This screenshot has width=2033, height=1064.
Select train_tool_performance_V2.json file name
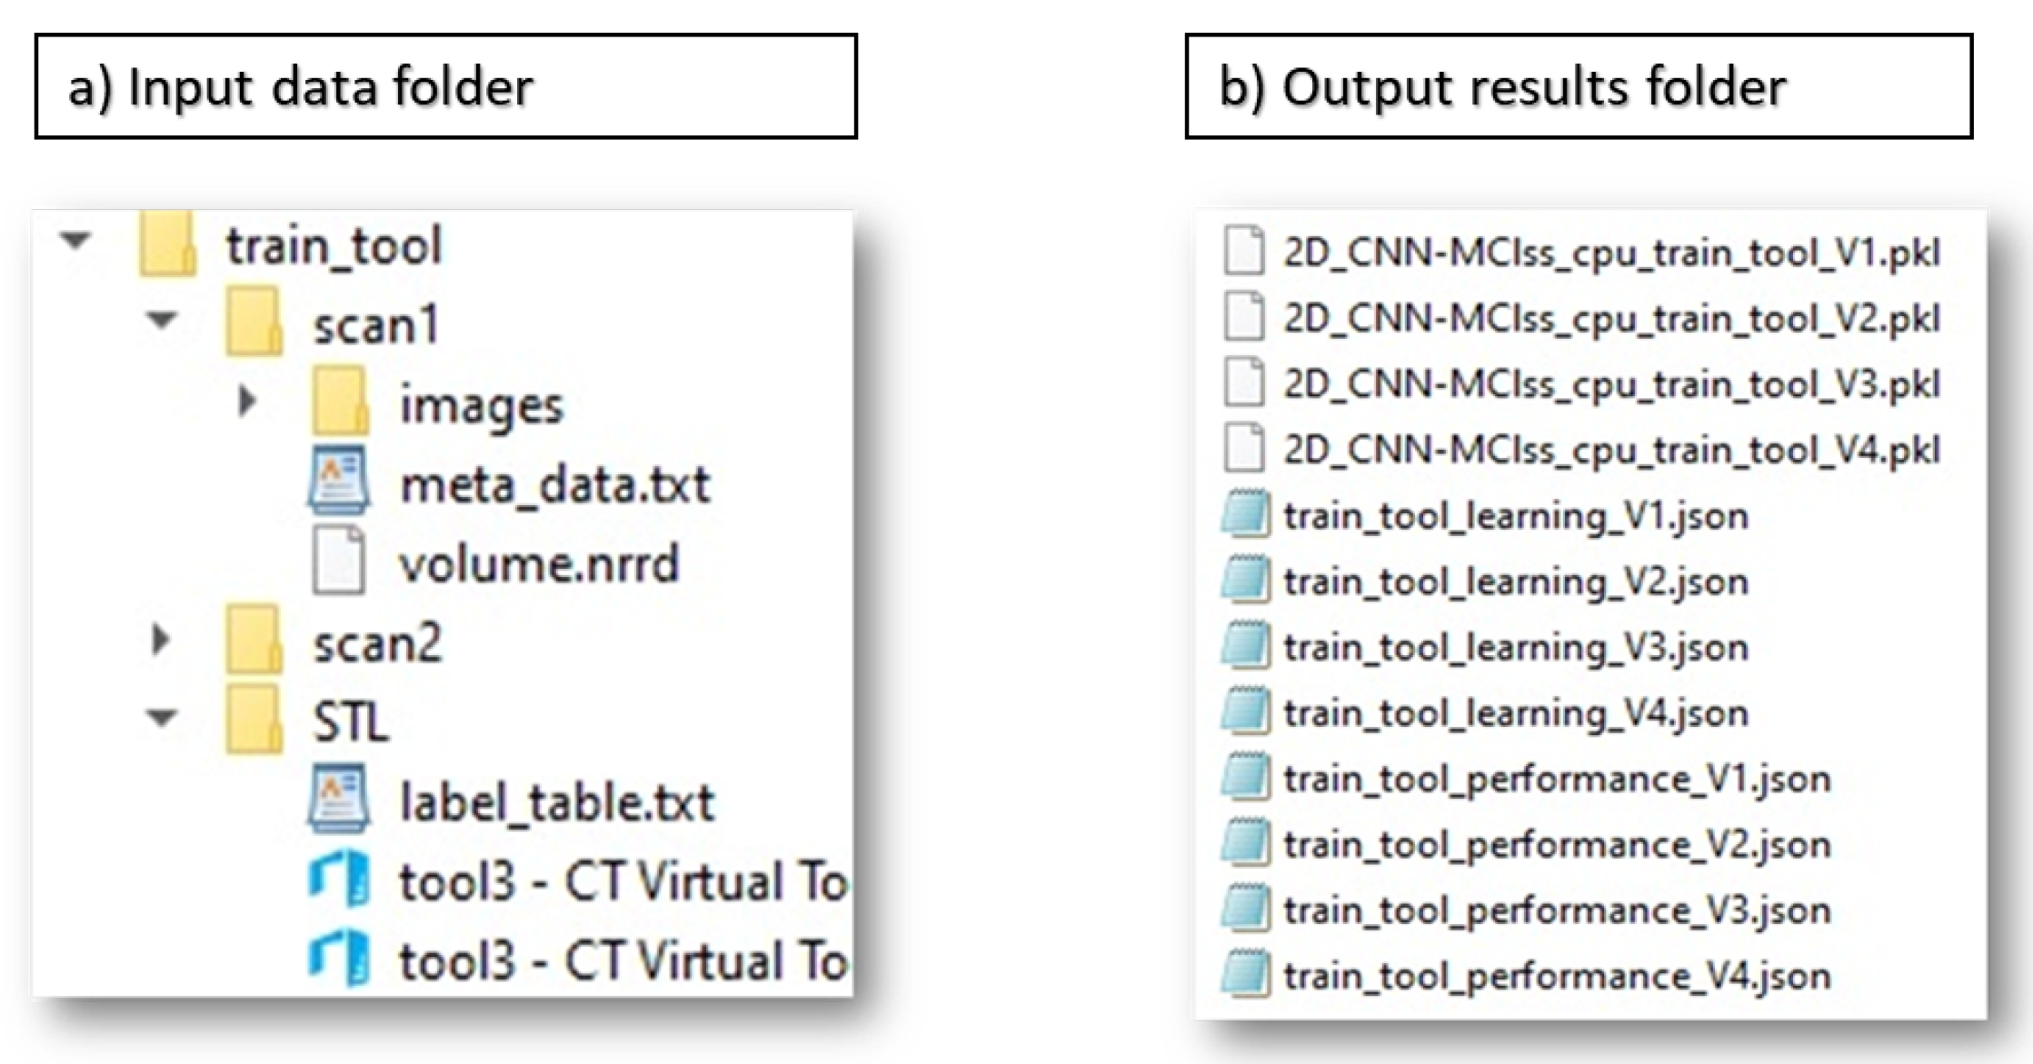point(1556,845)
